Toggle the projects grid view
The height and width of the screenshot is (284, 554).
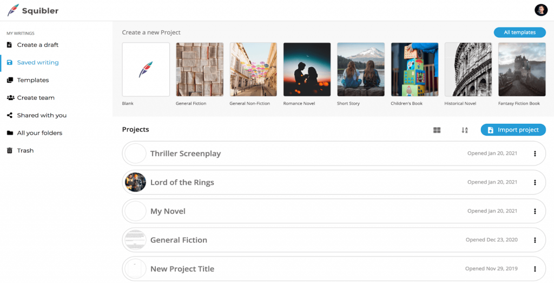tap(437, 130)
